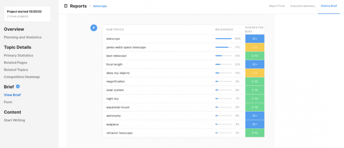Open Related Pages section

pos(15,63)
